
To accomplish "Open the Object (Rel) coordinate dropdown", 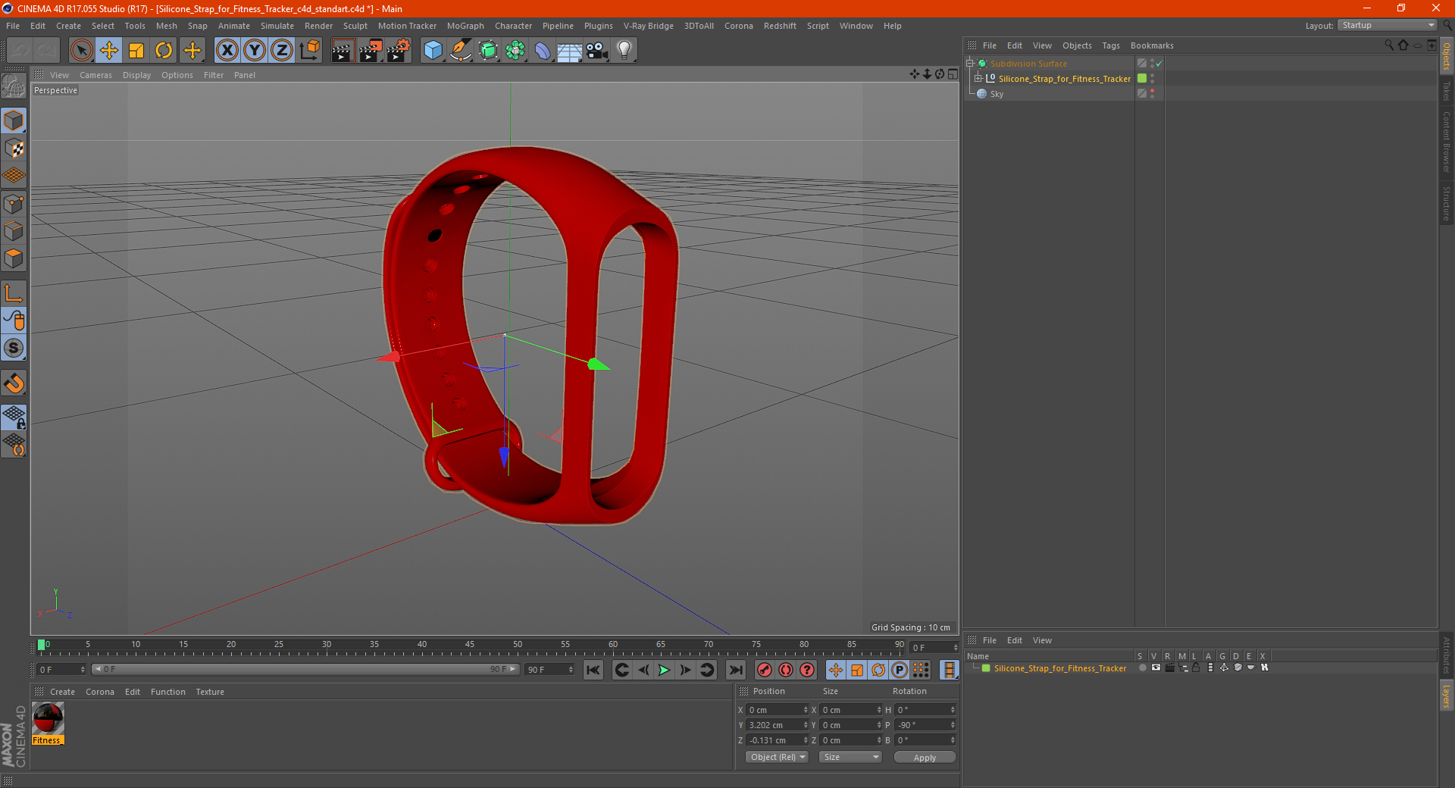I will [778, 757].
